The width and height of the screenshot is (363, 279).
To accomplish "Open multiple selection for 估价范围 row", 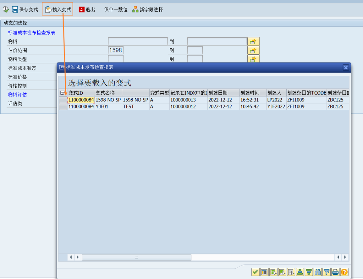I will [x=253, y=50].
